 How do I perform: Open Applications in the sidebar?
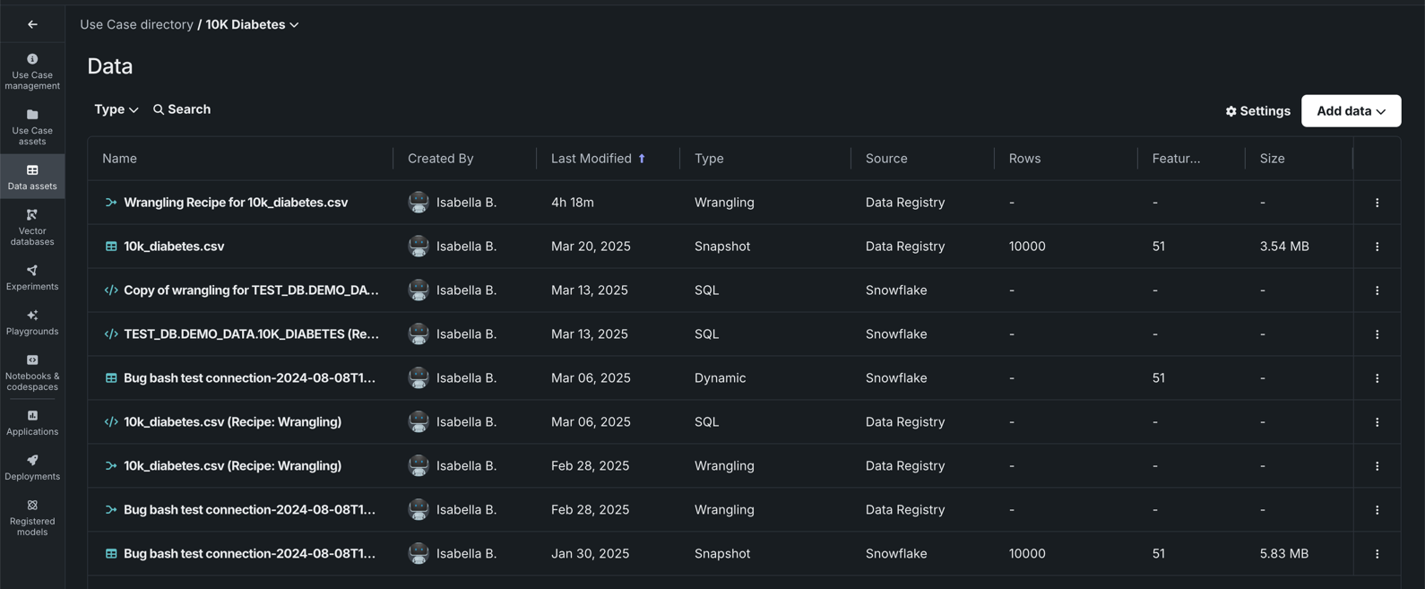pos(32,422)
